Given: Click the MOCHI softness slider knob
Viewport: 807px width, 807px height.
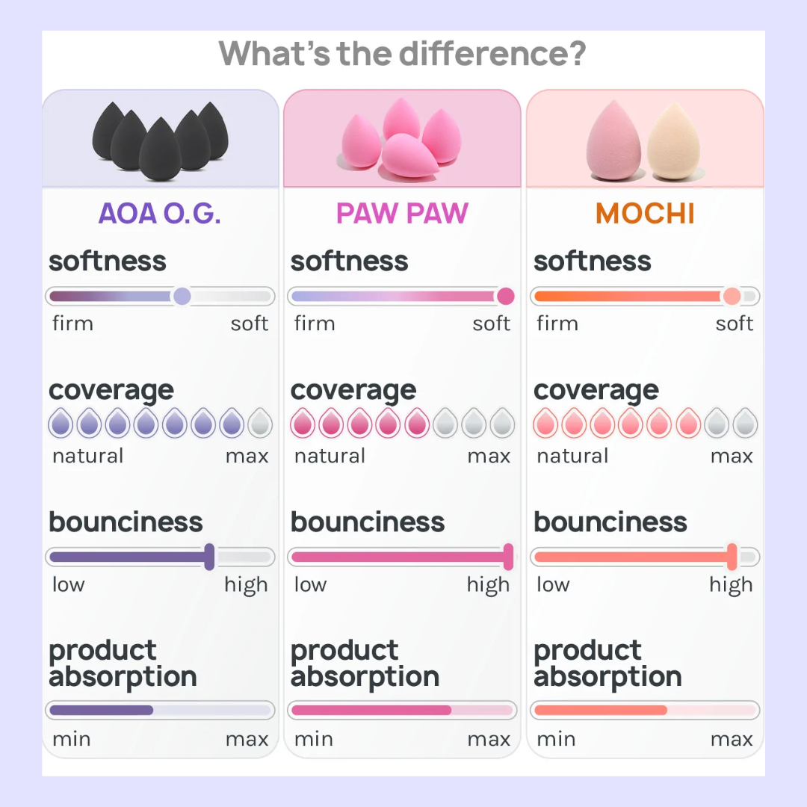Looking at the screenshot, I should coord(732,296).
